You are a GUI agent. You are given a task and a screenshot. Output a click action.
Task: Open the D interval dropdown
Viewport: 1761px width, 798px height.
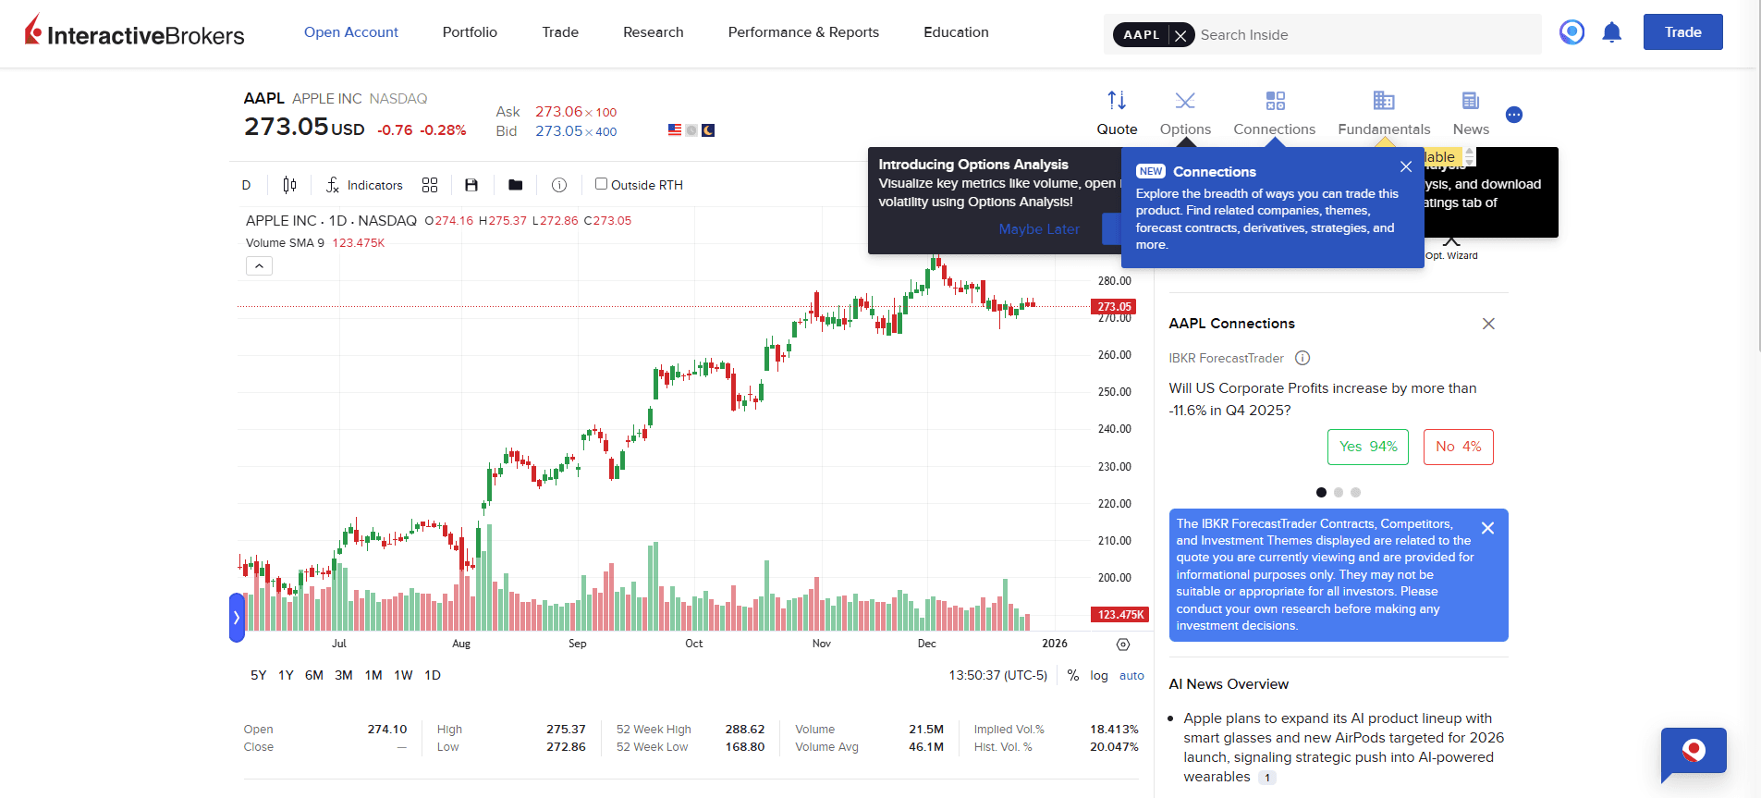(x=247, y=185)
